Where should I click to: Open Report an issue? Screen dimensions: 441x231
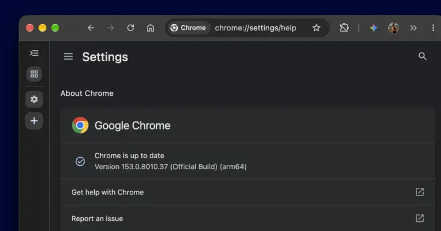(248, 218)
